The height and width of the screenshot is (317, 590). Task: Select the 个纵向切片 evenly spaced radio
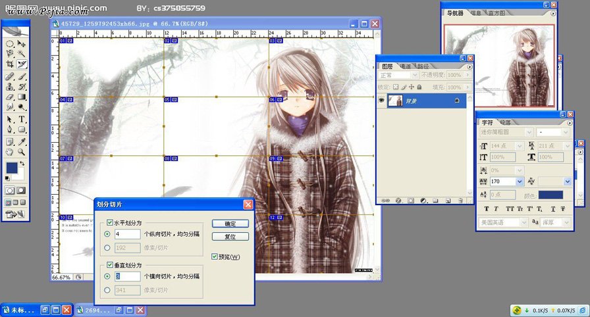pos(107,233)
